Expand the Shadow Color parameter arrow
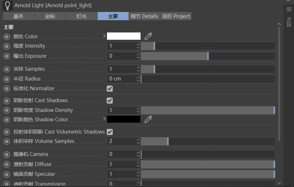The height and width of the screenshot is (187, 294). pyautogui.click(x=104, y=119)
